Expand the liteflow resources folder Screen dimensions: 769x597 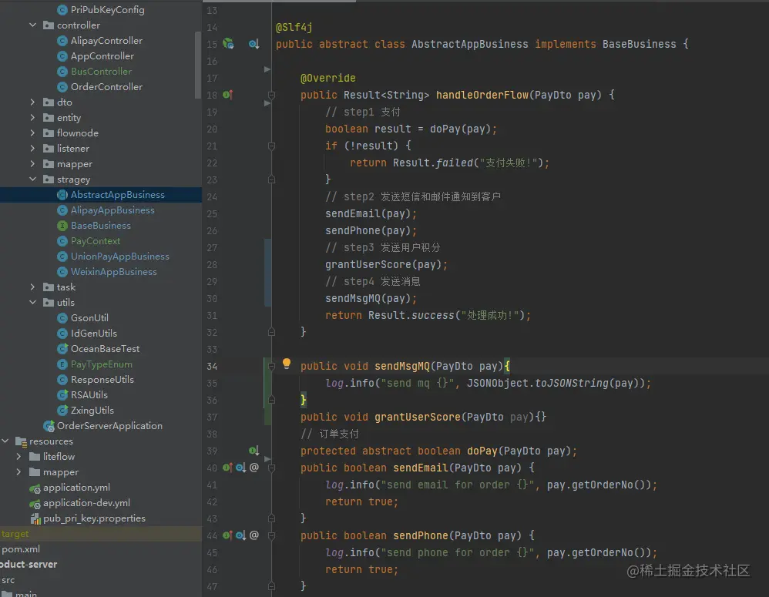(x=18, y=457)
